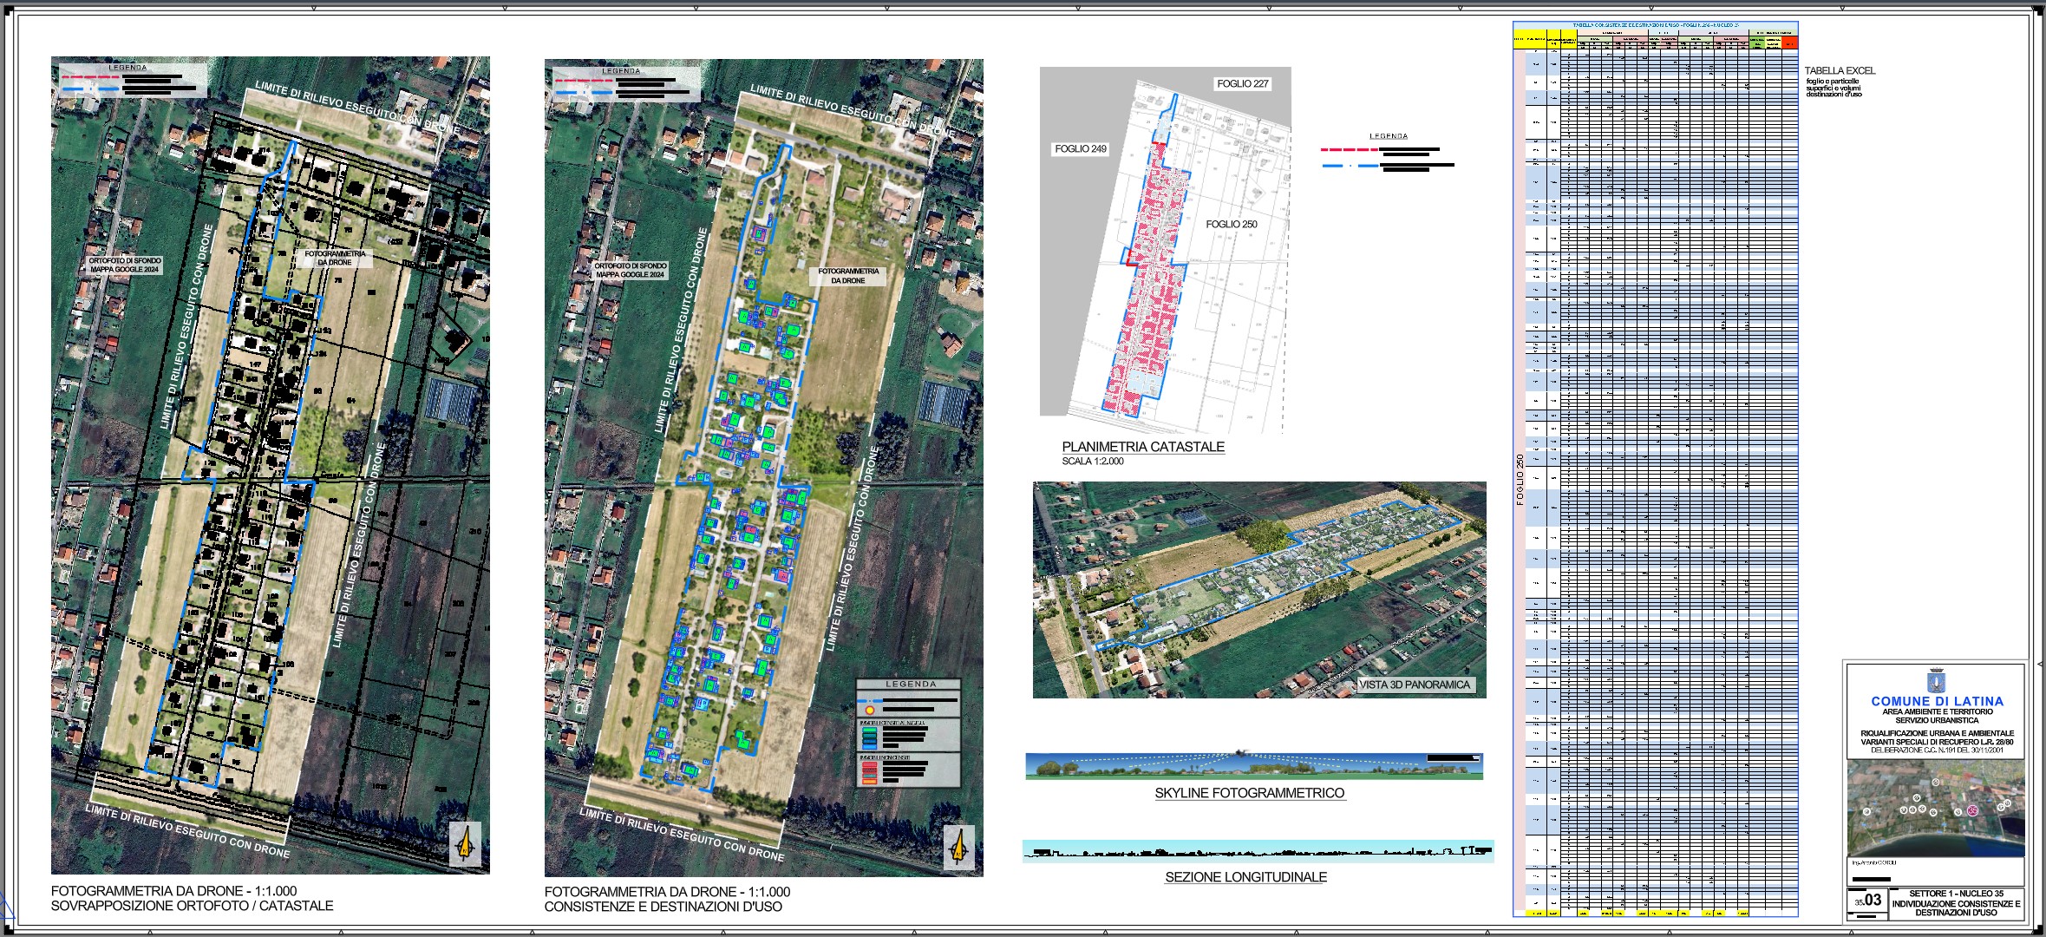This screenshot has height=937, width=2046.
Task: Select ORTOFOTO DI SFONDO label on consistenze map
Action: click(631, 271)
